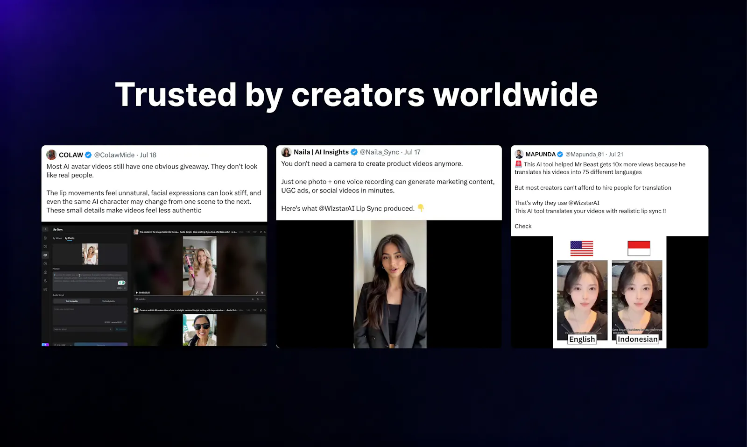Download the first generated video
Screen dimensions: 747x447
253,299
